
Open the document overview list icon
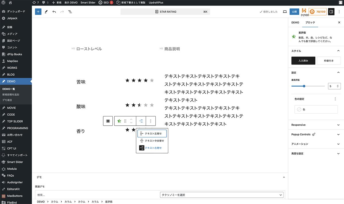(70, 12)
